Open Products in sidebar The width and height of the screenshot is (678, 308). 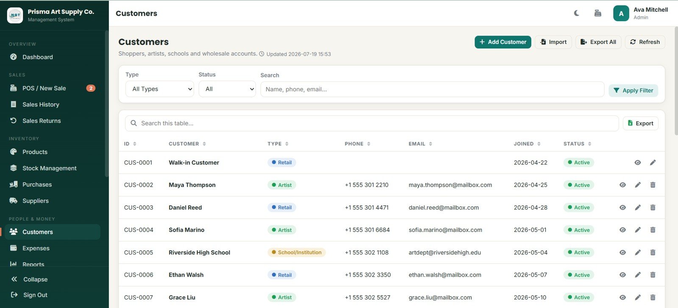(53, 152)
